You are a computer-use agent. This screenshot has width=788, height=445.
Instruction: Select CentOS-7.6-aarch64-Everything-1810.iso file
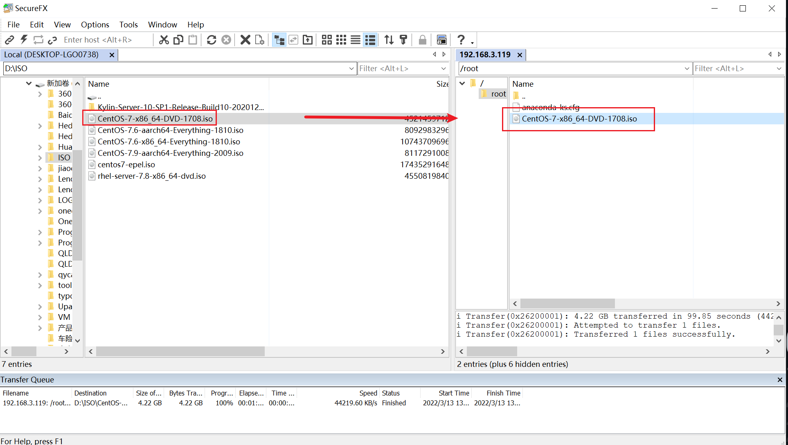click(170, 130)
